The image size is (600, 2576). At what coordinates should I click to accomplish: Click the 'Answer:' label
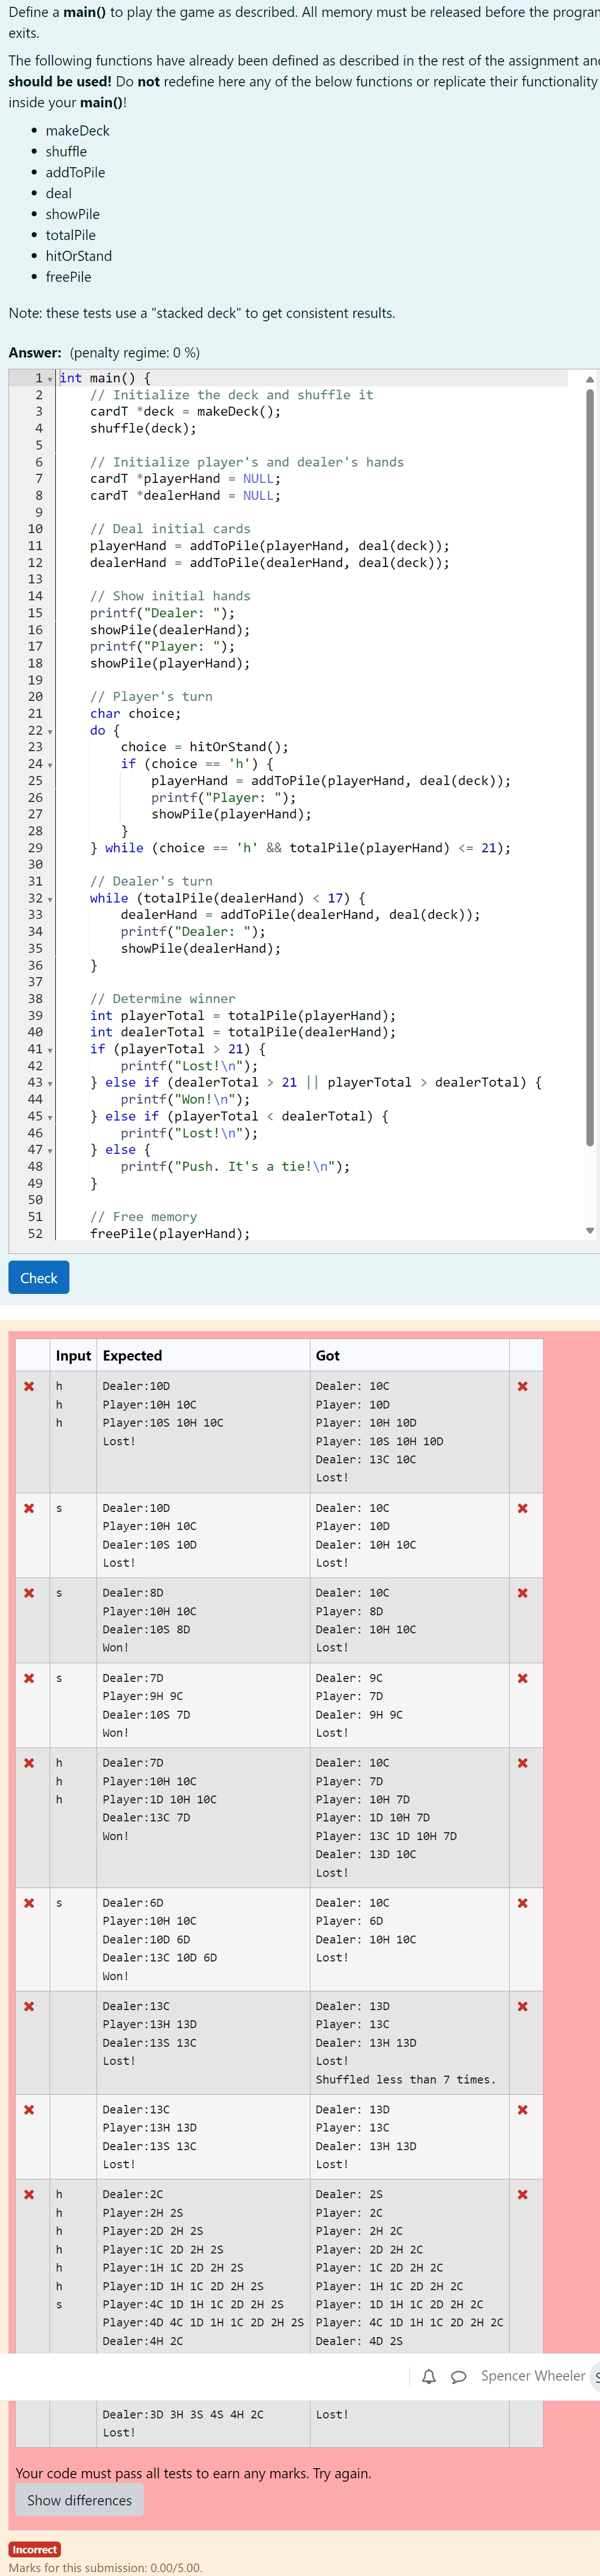[35, 353]
